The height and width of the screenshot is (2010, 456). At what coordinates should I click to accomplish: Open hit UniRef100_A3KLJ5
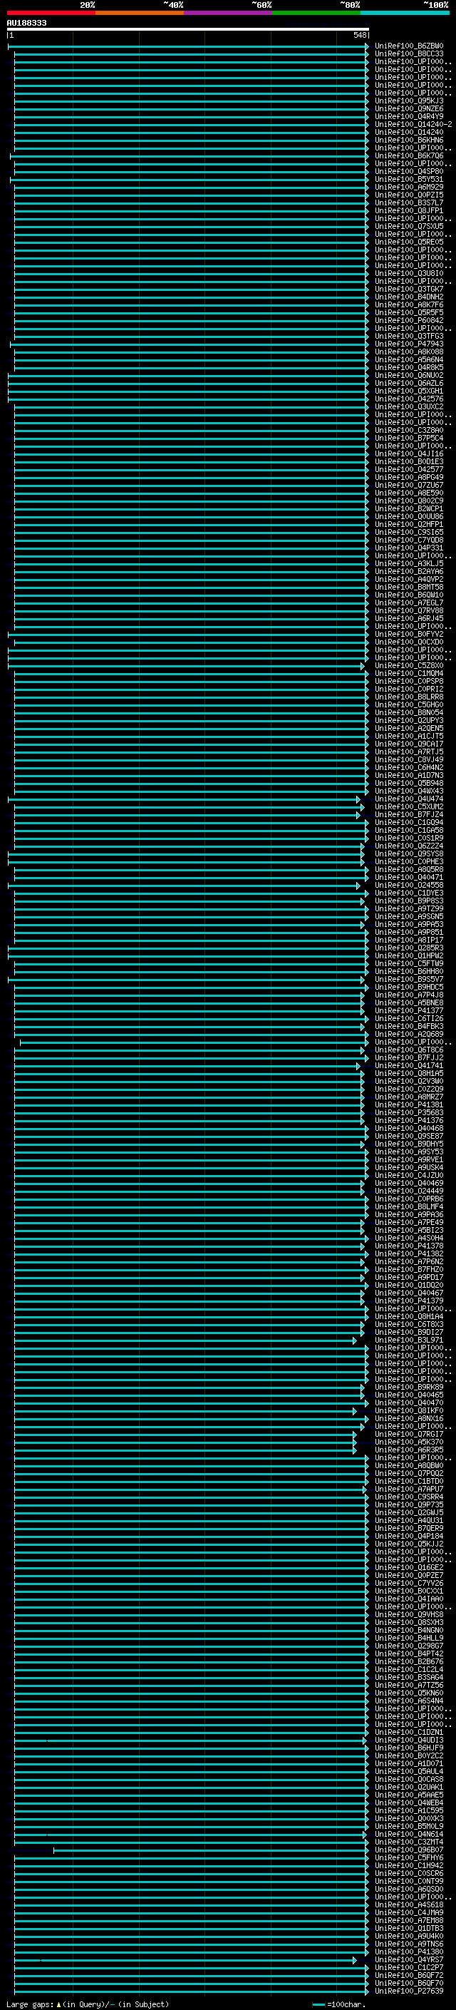click(x=408, y=564)
